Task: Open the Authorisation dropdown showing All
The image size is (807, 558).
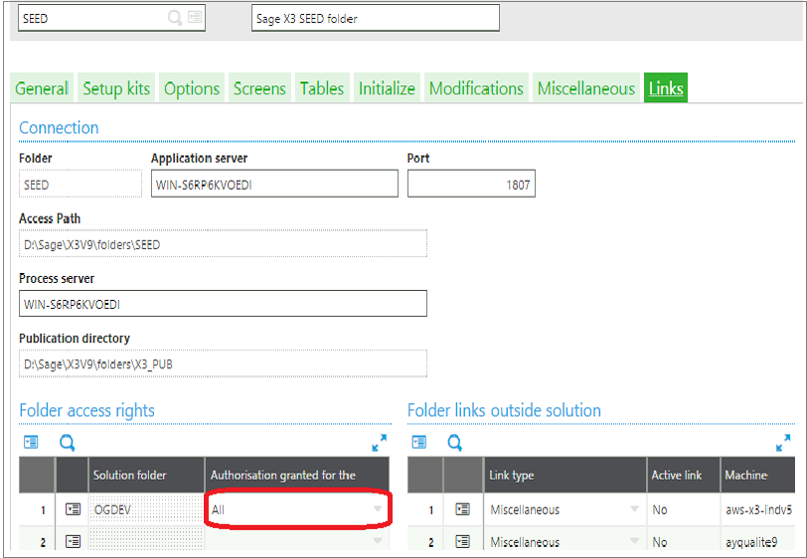Action: [378, 509]
